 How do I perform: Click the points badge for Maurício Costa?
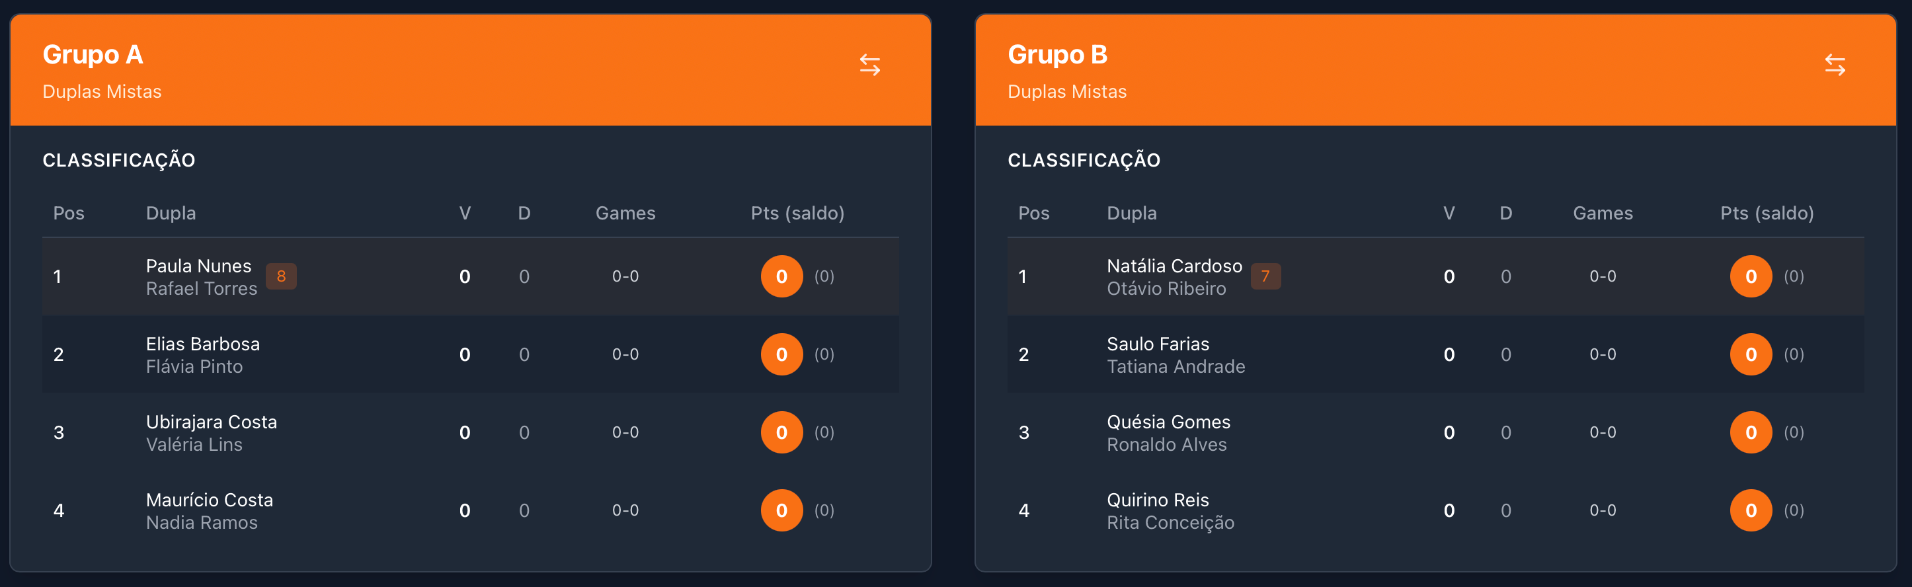(x=781, y=510)
